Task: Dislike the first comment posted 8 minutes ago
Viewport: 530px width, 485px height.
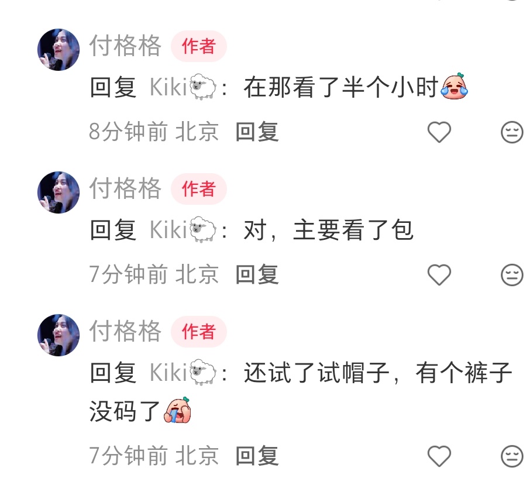Action: [x=512, y=132]
